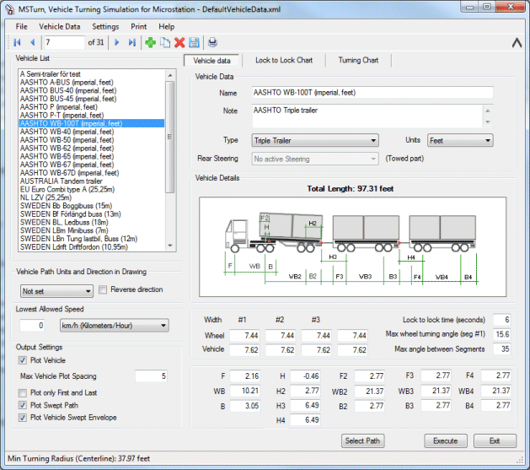Open the Rear Steering dropdown
This screenshot has width=530, height=470.
[x=315, y=159]
